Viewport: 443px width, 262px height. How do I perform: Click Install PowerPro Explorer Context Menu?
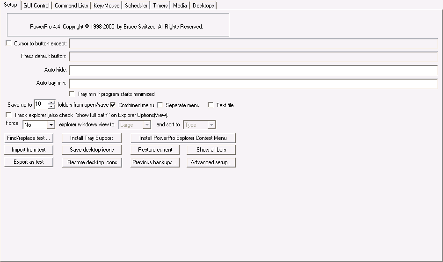183,138
